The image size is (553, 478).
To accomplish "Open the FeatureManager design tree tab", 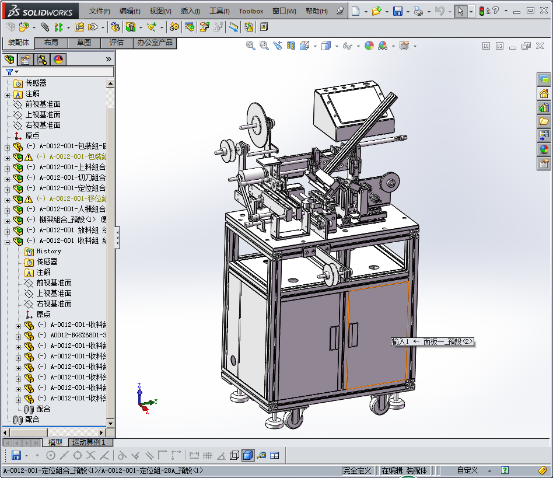I will 9,59.
